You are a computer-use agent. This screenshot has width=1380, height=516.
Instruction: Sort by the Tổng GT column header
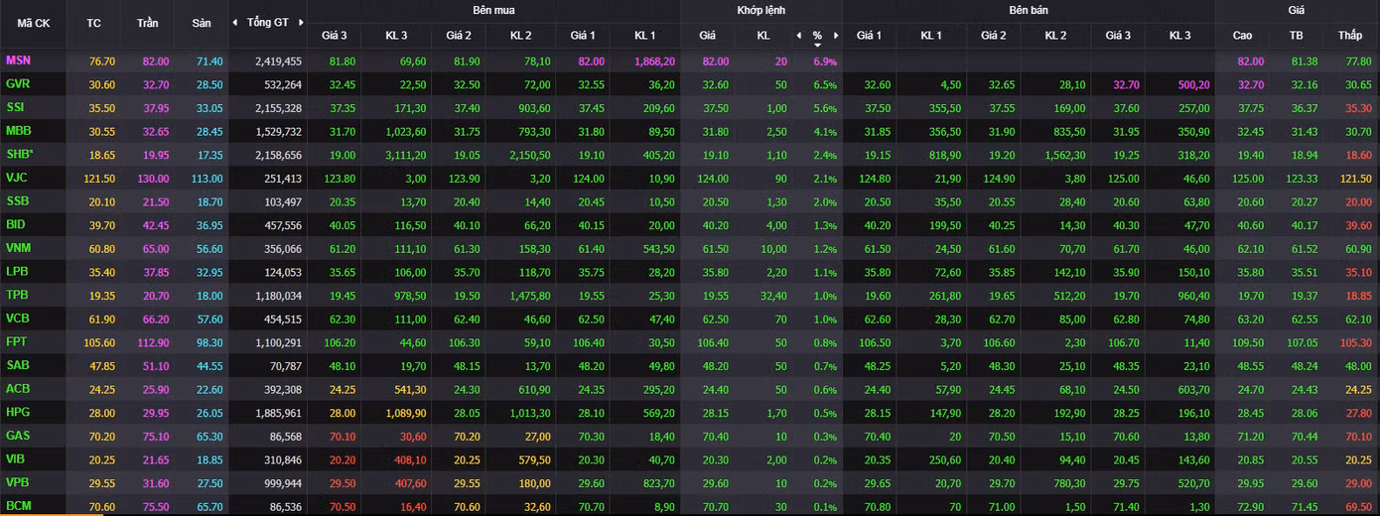(x=268, y=22)
